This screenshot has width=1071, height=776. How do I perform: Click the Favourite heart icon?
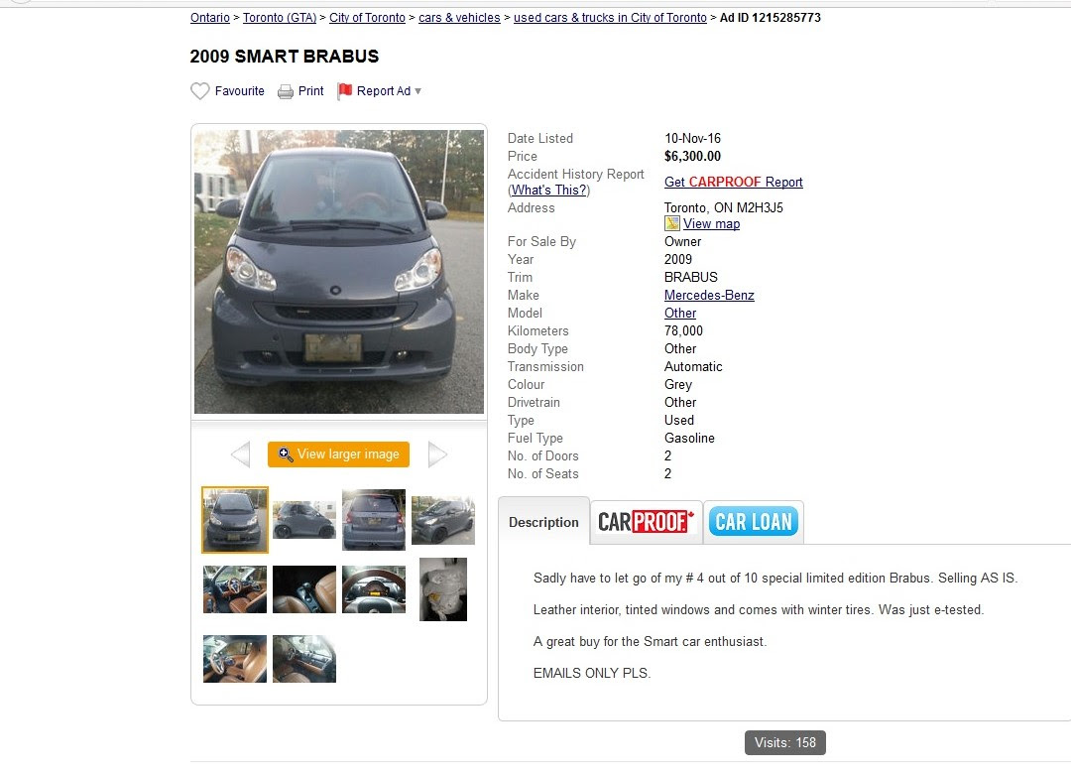click(x=200, y=91)
